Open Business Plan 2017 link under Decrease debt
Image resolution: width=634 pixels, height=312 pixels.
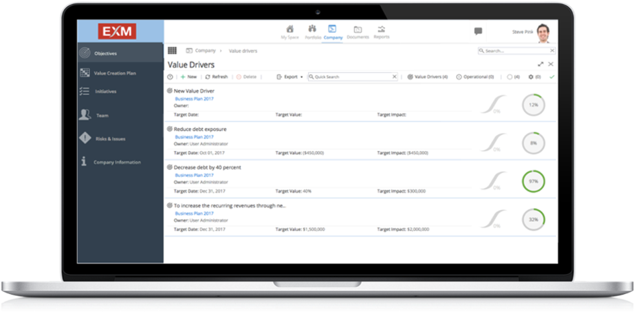click(194, 175)
